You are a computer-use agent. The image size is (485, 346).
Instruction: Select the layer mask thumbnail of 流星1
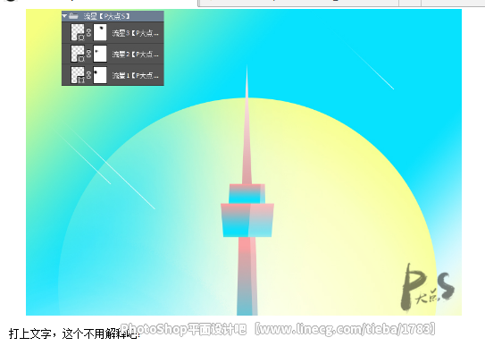pos(100,75)
